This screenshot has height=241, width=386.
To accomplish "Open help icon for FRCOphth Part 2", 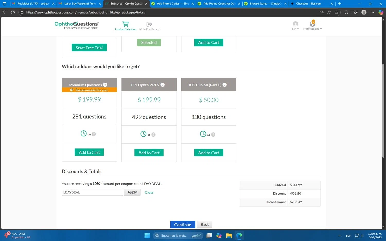I will point(163,85).
